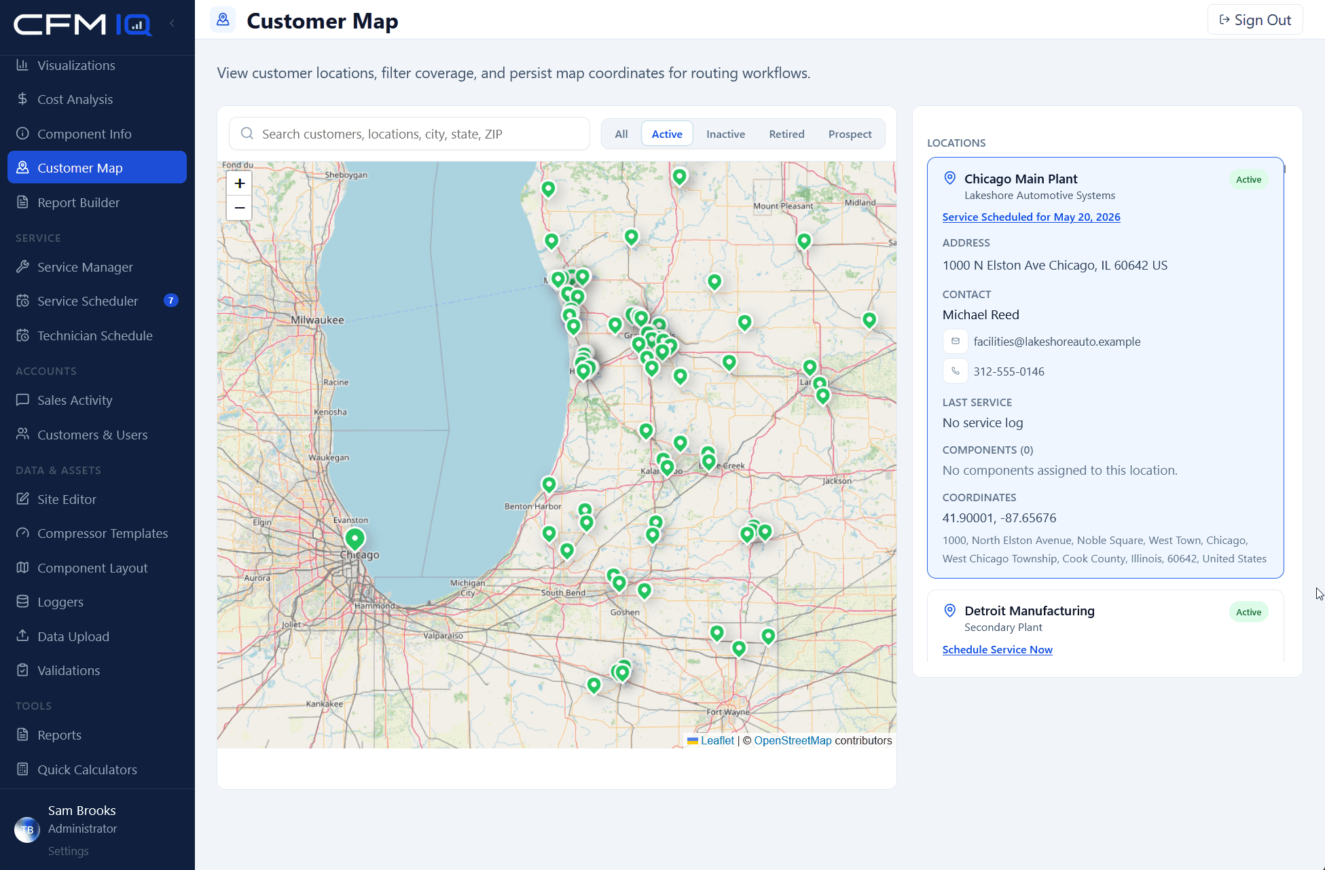Viewport: 1325px width, 870px height.
Task: Click the map marker near Benton Harbor
Action: (x=549, y=484)
